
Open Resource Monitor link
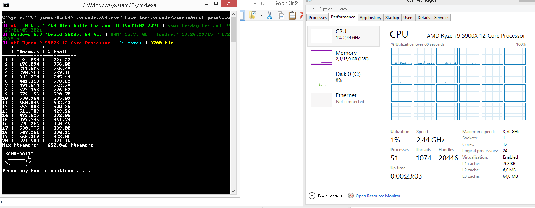(378, 196)
